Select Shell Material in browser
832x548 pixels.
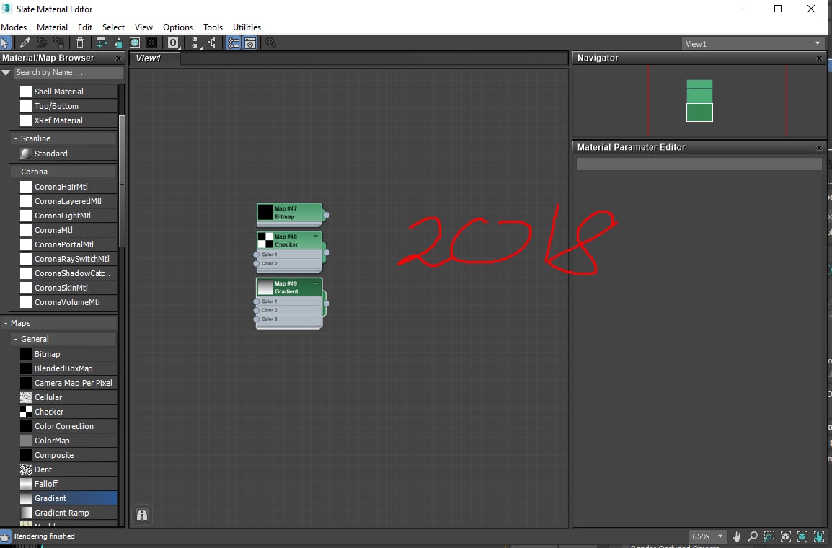(68, 92)
